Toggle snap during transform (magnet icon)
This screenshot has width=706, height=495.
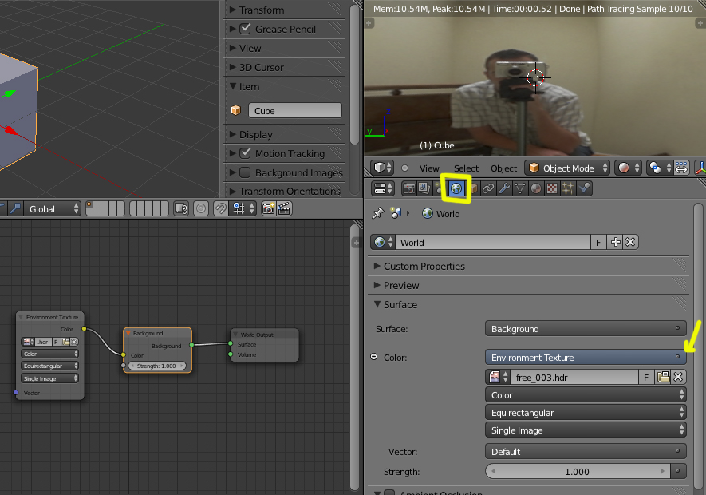[220, 208]
